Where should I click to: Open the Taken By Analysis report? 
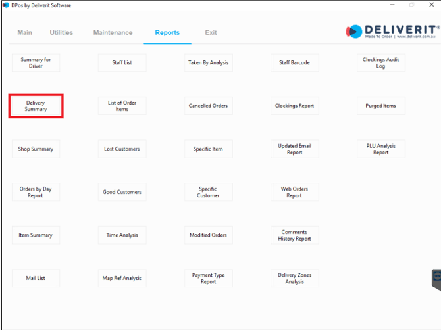208,62
